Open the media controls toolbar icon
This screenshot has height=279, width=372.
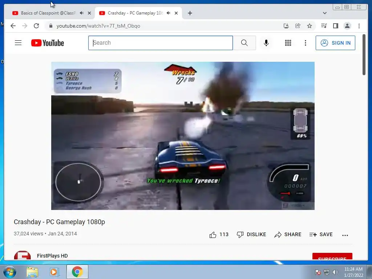pos(324,26)
